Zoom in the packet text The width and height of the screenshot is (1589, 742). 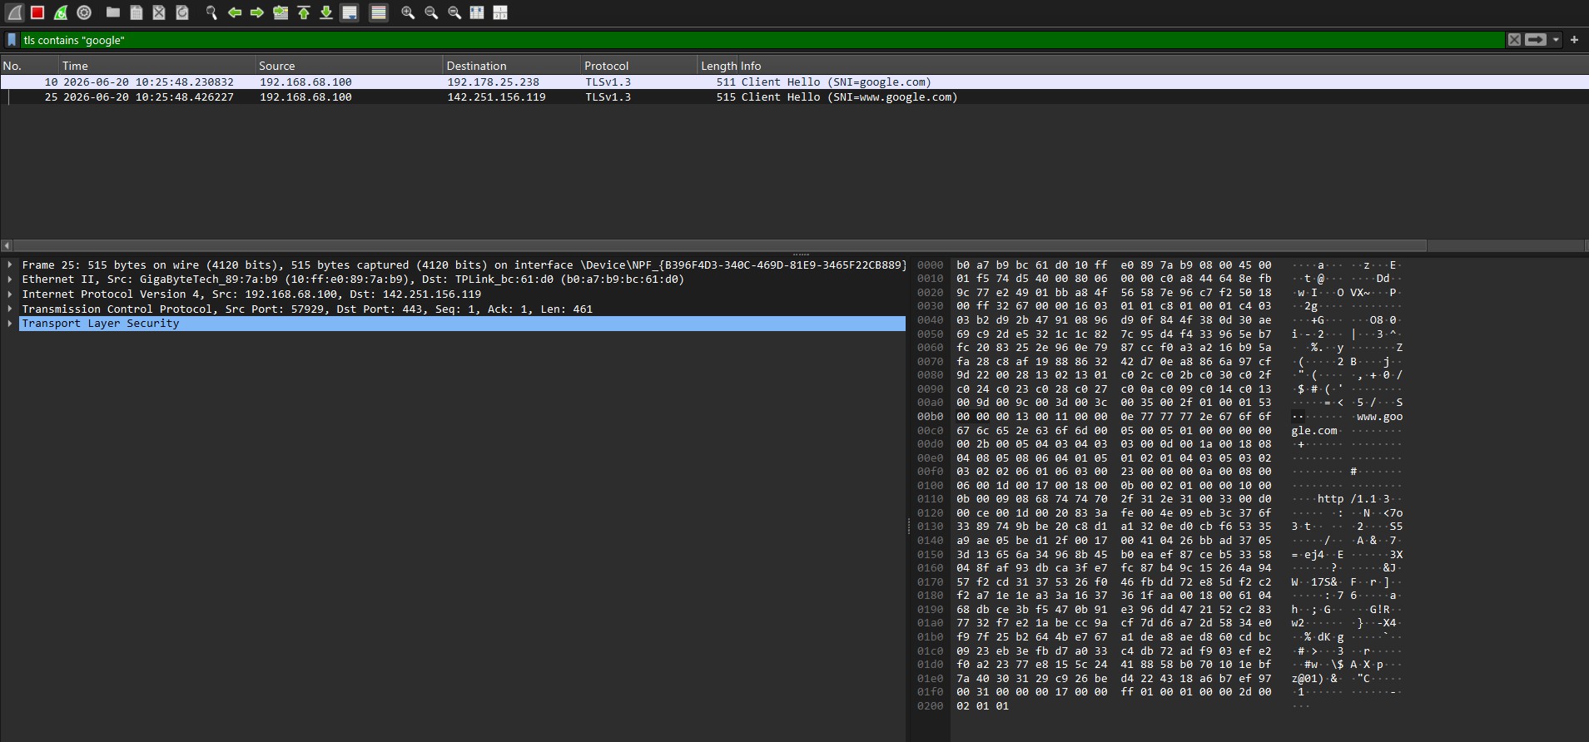408,12
